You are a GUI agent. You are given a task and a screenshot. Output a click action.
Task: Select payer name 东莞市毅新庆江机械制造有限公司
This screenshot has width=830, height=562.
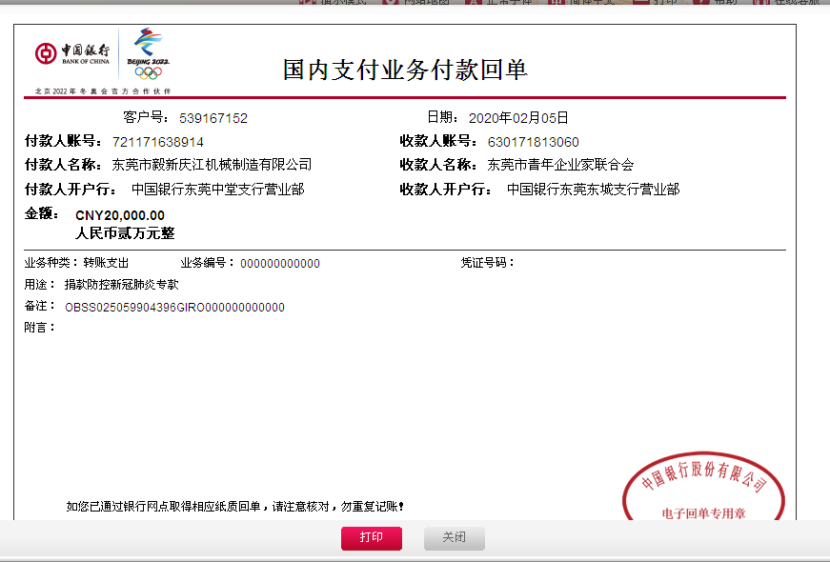212,165
